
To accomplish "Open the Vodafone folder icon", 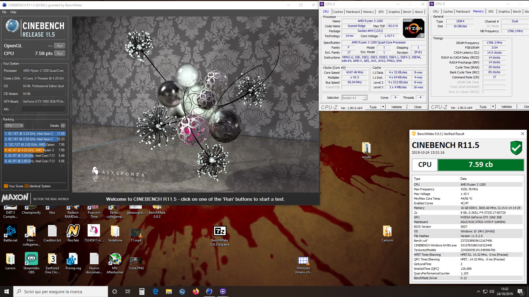I will pos(115,233).
